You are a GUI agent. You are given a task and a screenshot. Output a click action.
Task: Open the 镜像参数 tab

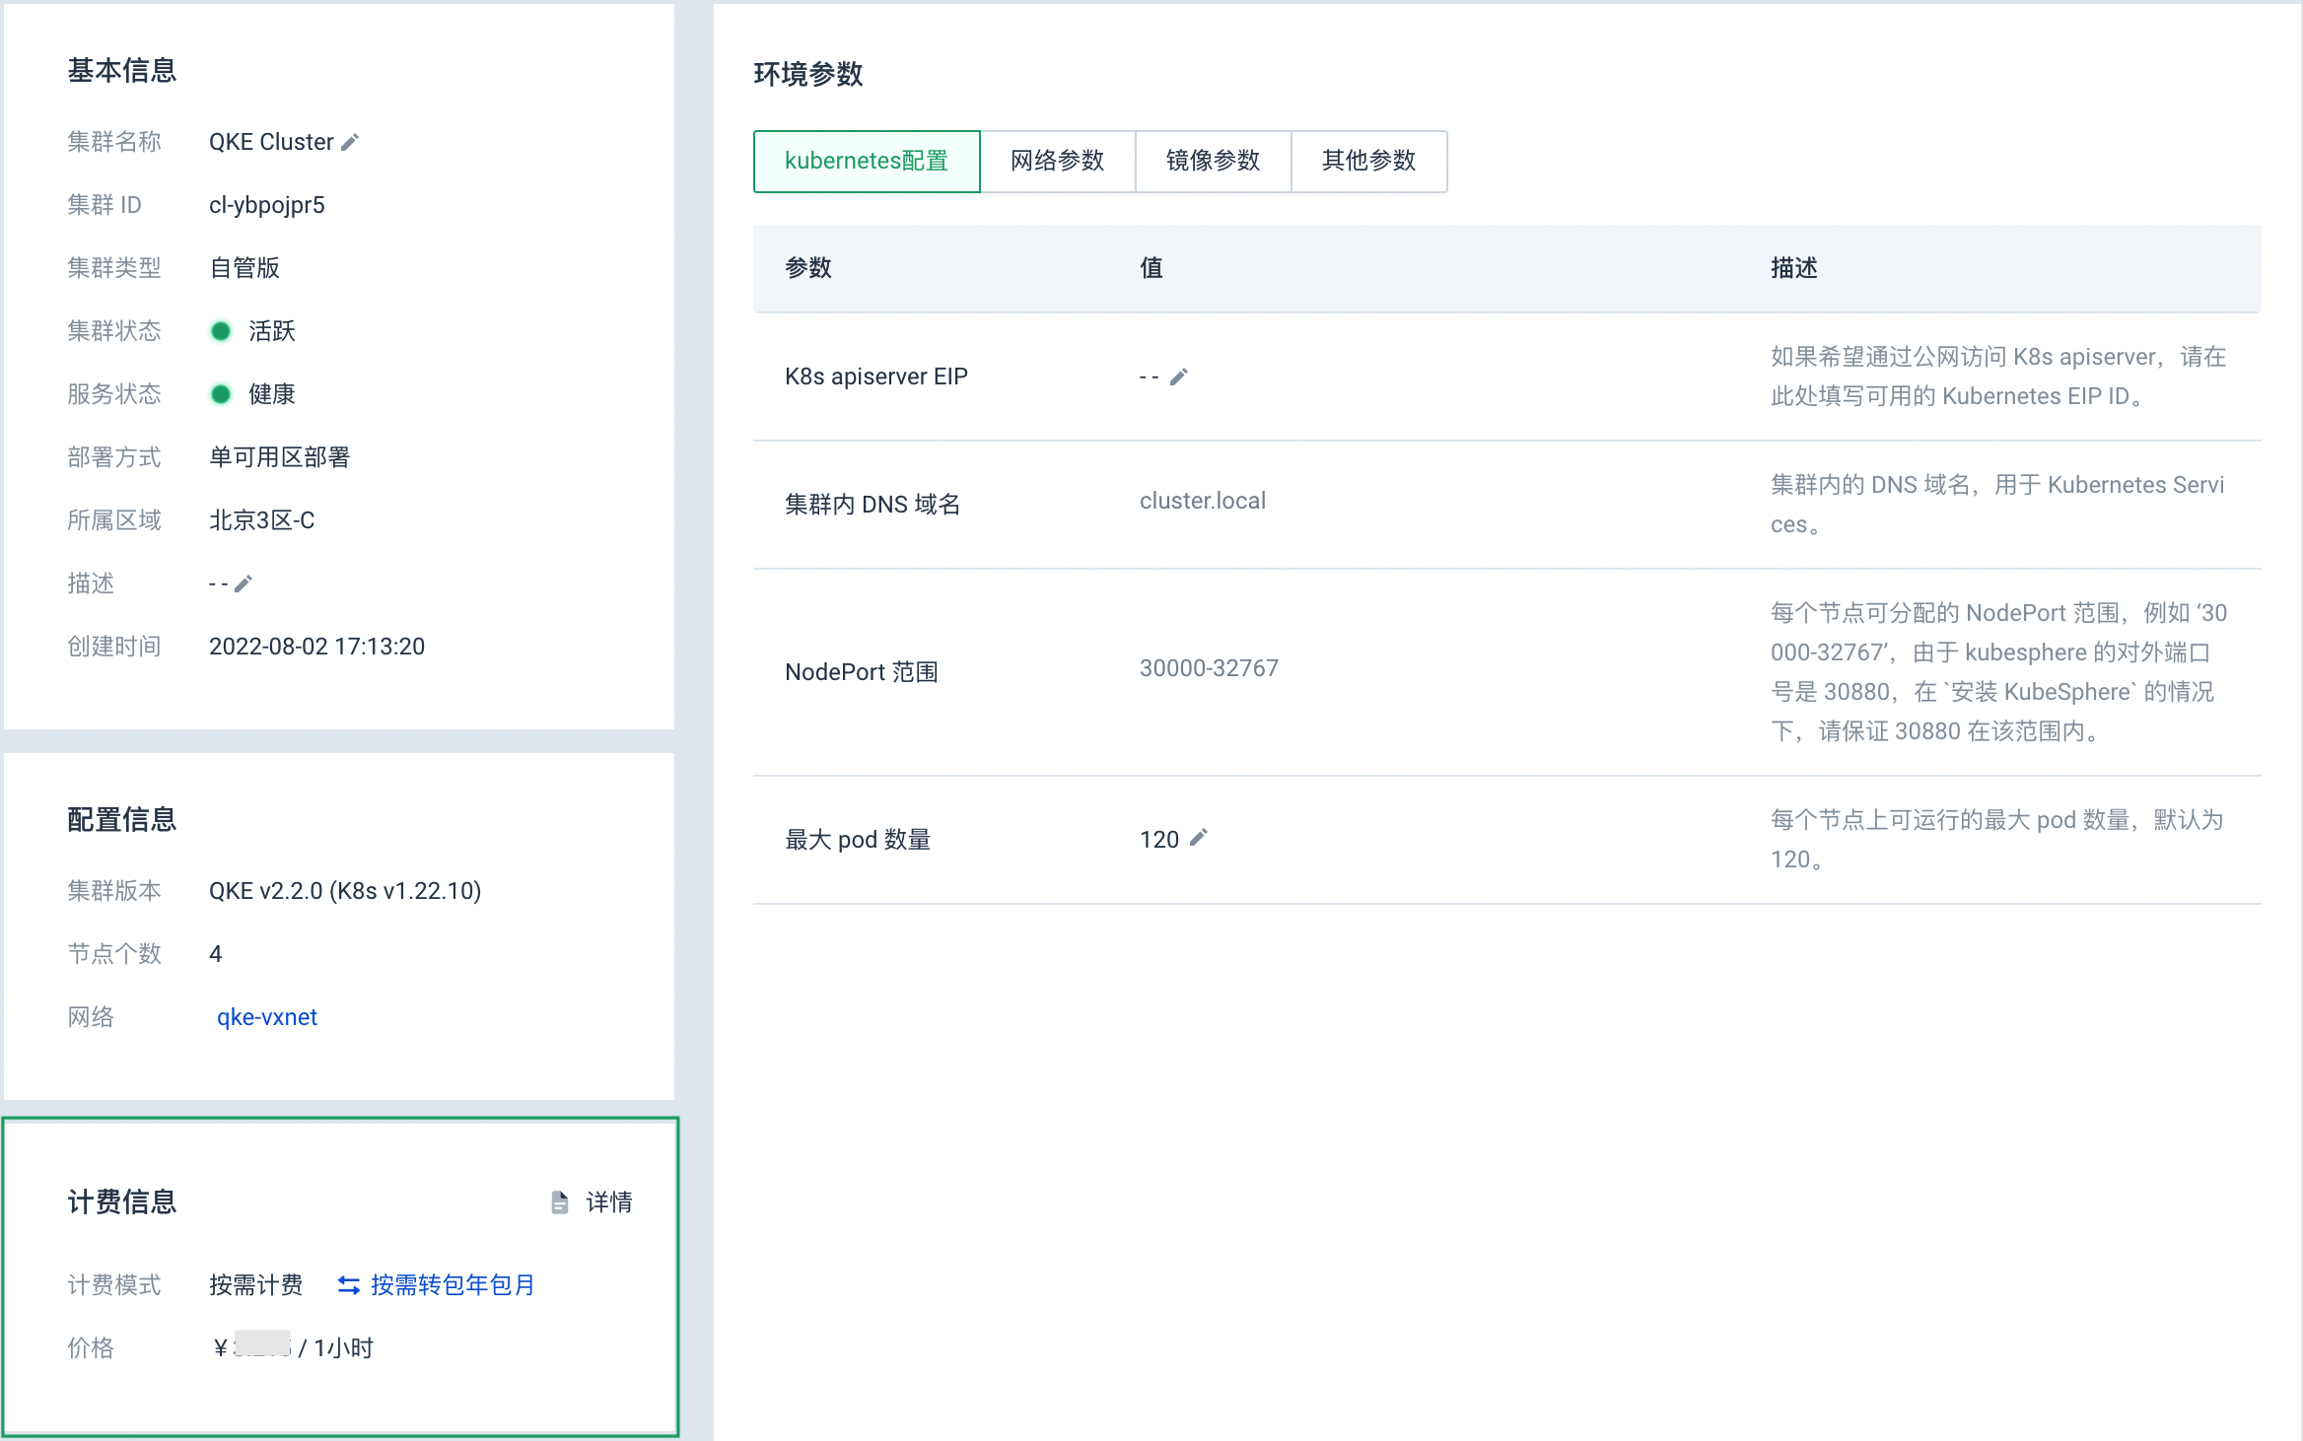(x=1214, y=161)
